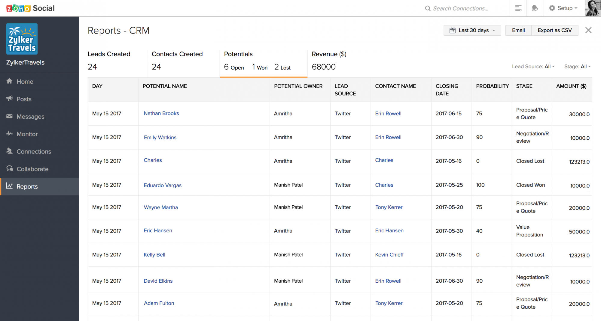Open the Stage filter dropdown

pyautogui.click(x=577, y=67)
